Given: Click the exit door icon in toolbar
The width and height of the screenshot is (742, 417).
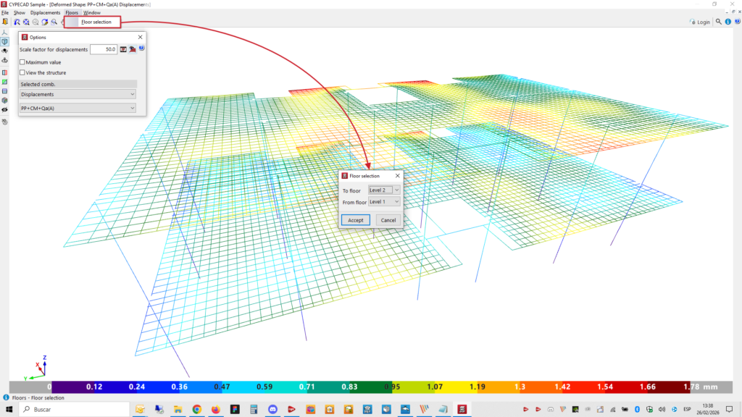Looking at the screenshot, I should pos(5,22).
